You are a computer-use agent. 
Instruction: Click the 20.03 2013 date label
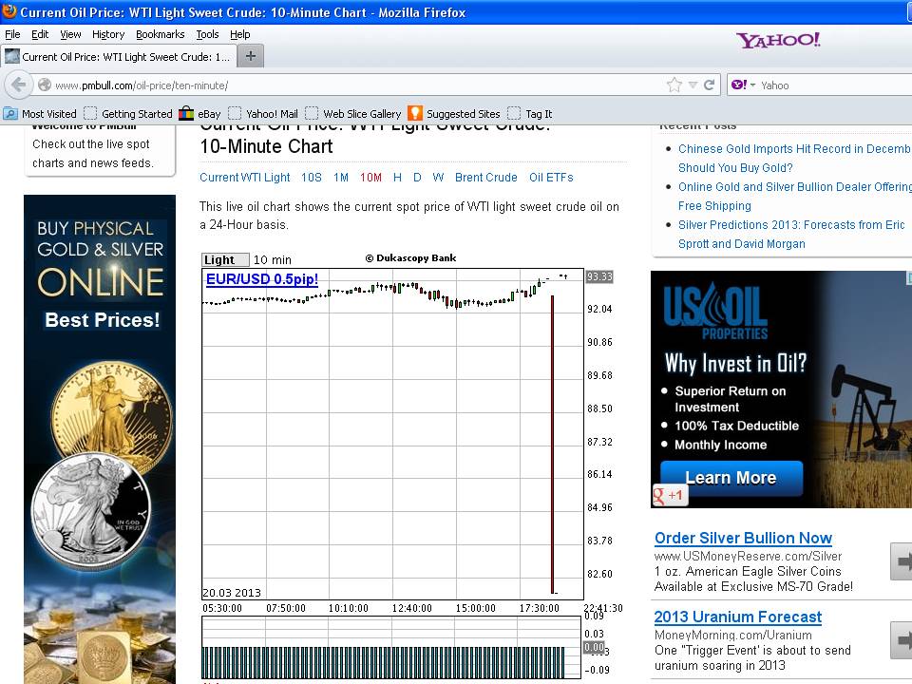coord(232,593)
